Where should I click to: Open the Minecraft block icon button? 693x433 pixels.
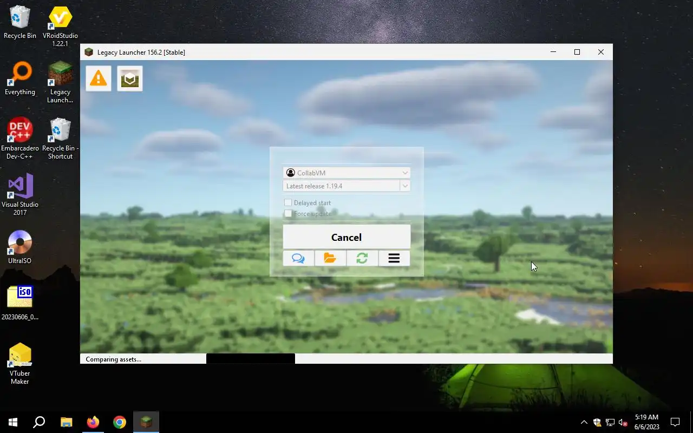(x=130, y=78)
